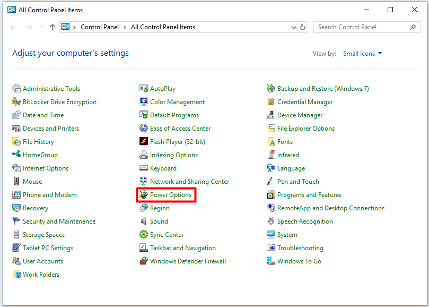Open the Windows Defender Firewall icon

pos(144,261)
